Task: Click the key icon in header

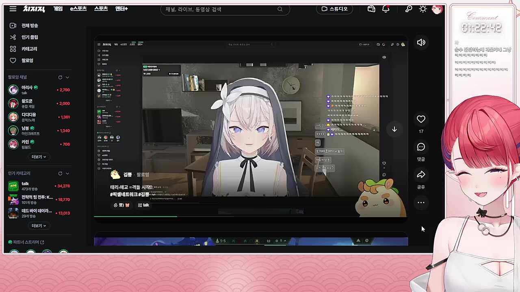Action: pyautogui.click(x=409, y=9)
